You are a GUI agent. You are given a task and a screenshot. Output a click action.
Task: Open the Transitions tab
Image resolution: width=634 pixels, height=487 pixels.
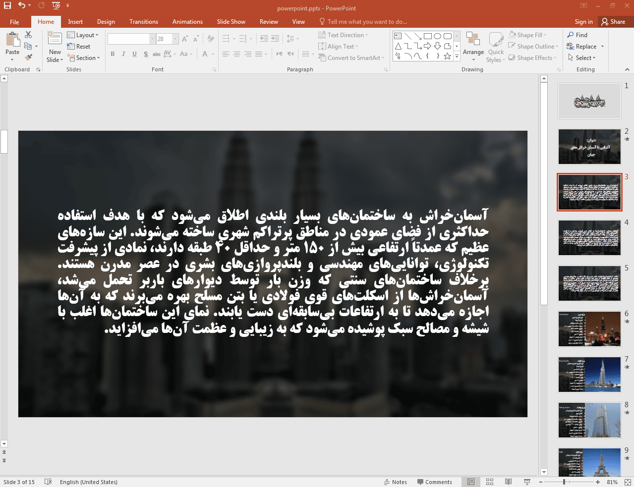pos(143,22)
